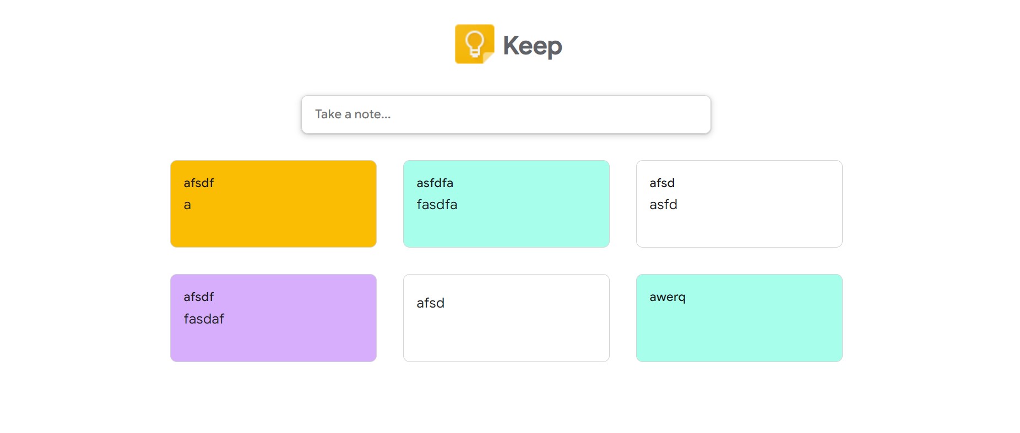Open the teal note titled awerq
This screenshot has height=433, width=1020.
click(x=739, y=318)
